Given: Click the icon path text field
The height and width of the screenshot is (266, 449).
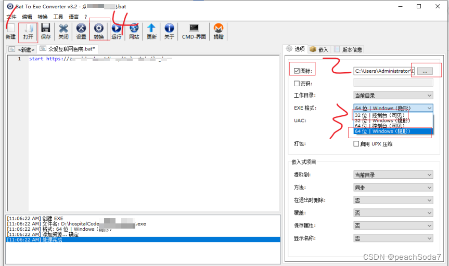Looking at the screenshot, I should click(384, 71).
